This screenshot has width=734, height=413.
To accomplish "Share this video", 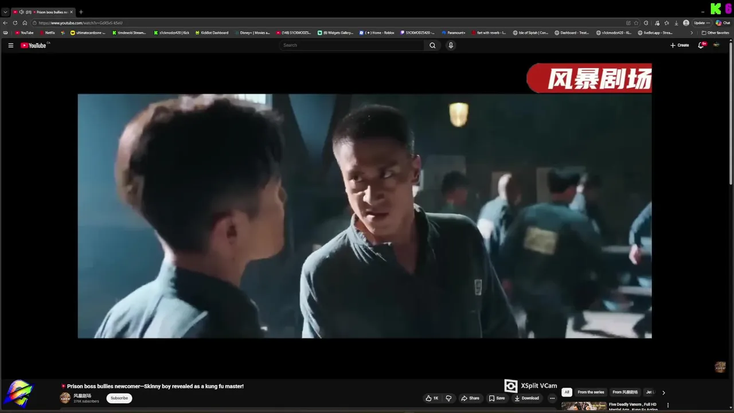I will tap(470, 398).
